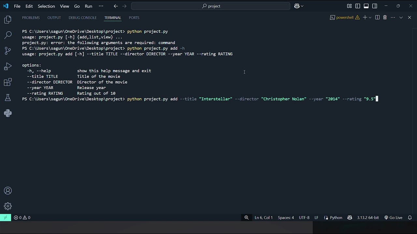Click the VS Code logo icon

[x=6, y=6]
